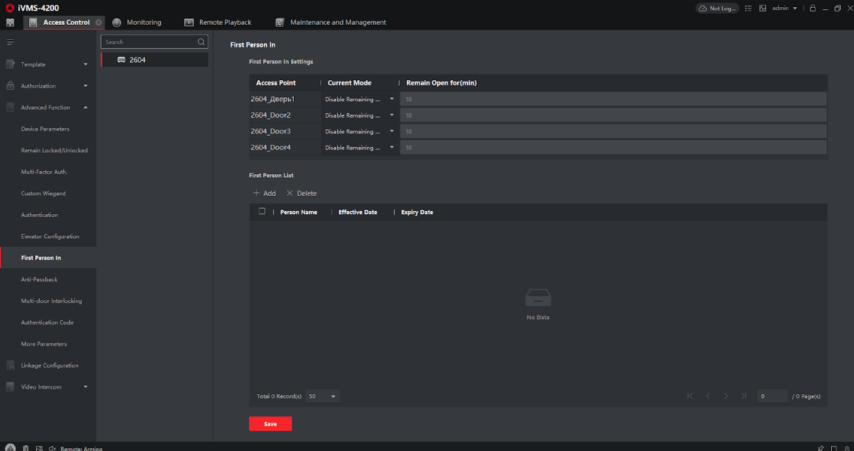
Task: Click the muted speaker icon in status bar
Action: 52,448
